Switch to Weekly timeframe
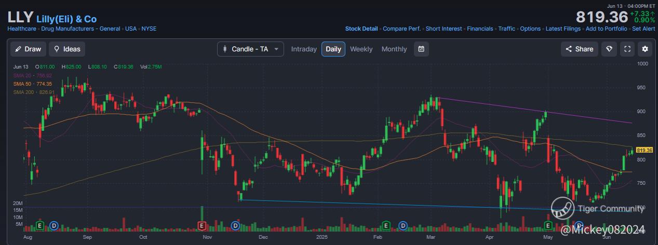Viewport: 658px width, 245px height. pos(361,49)
